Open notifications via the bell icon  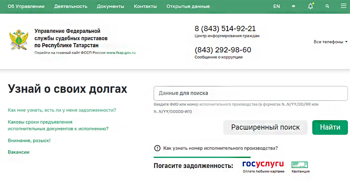click(311, 6)
